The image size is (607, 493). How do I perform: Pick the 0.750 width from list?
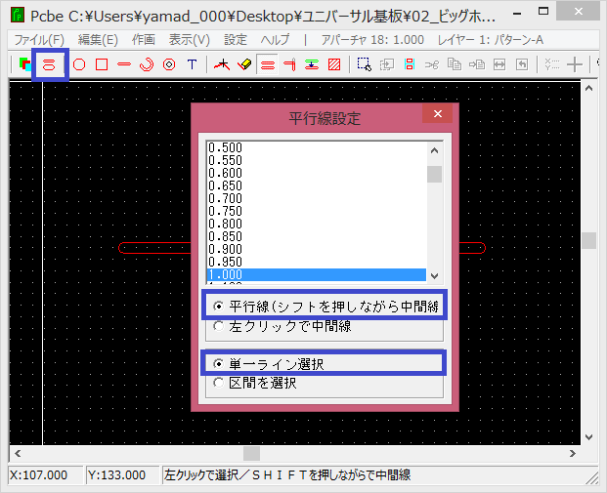[226, 211]
